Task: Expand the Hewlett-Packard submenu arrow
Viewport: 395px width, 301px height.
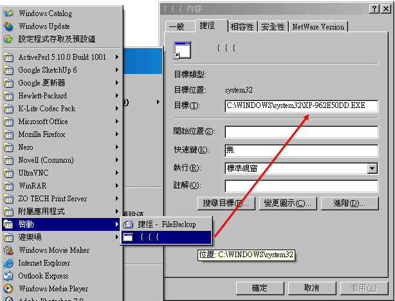Action: click(117, 96)
